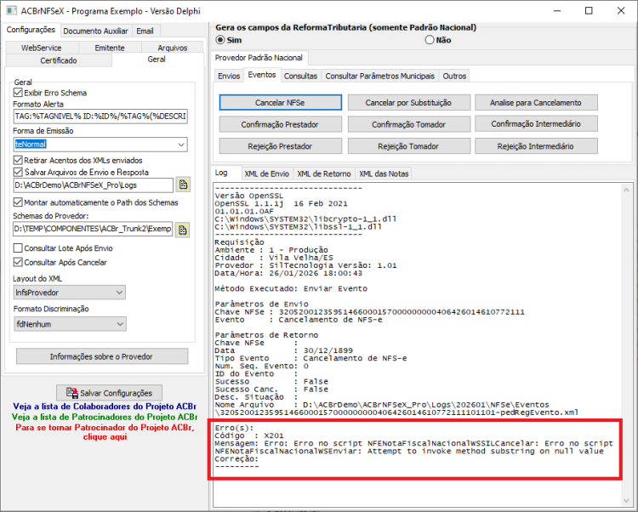Click Cancelar por Substituição button
The image size is (638, 512).
tap(408, 102)
